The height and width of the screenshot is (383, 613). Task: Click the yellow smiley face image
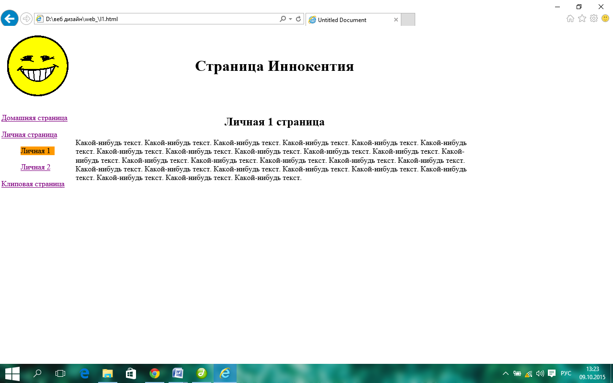coord(38,66)
